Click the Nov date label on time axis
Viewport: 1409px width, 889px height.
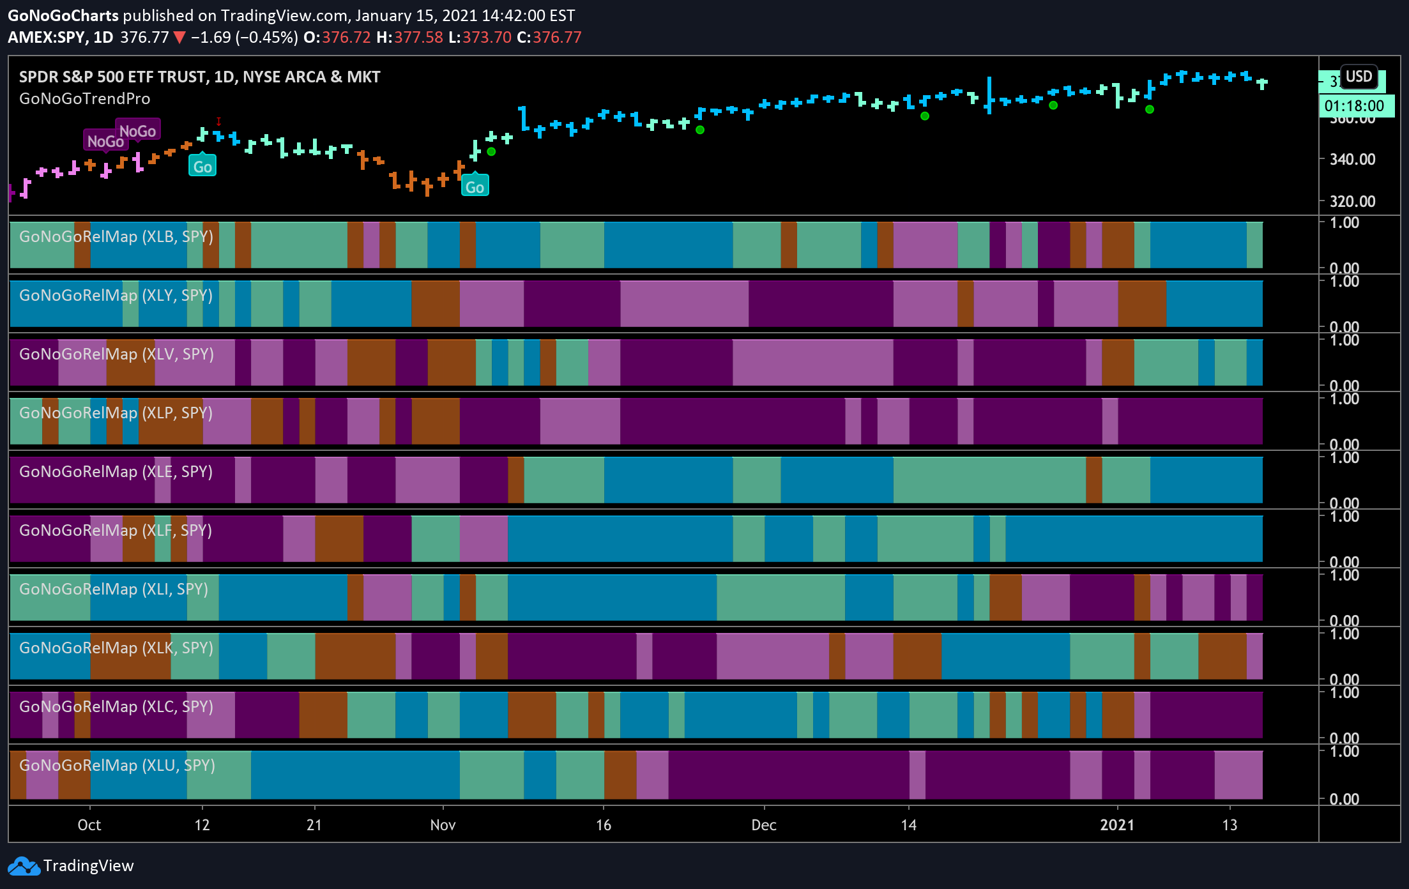coord(443,825)
